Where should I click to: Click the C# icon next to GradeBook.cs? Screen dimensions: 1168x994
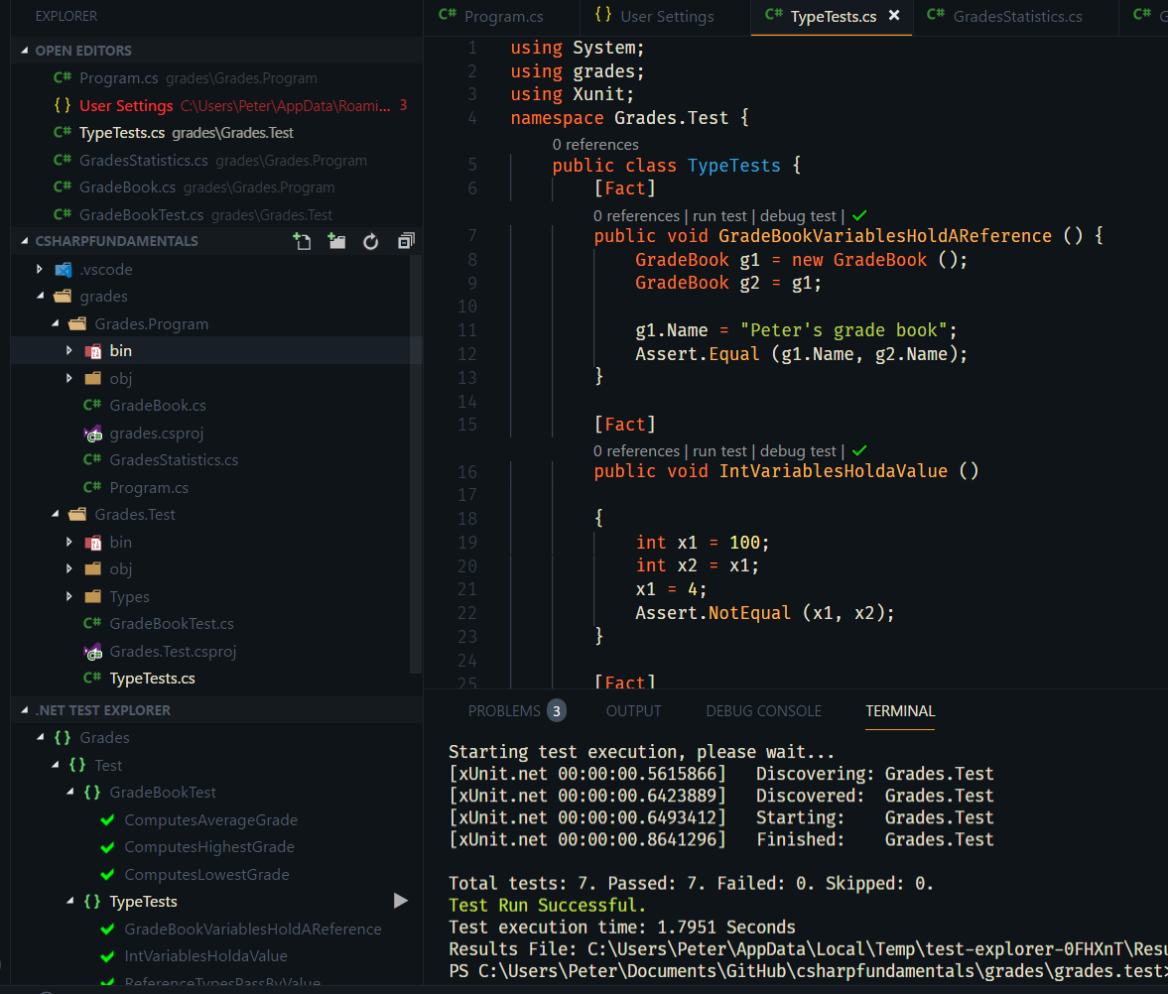pos(92,405)
